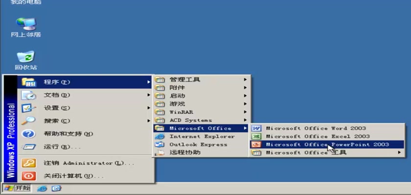
Task: Click the 运行(R)... label
Action: (62, 147)
